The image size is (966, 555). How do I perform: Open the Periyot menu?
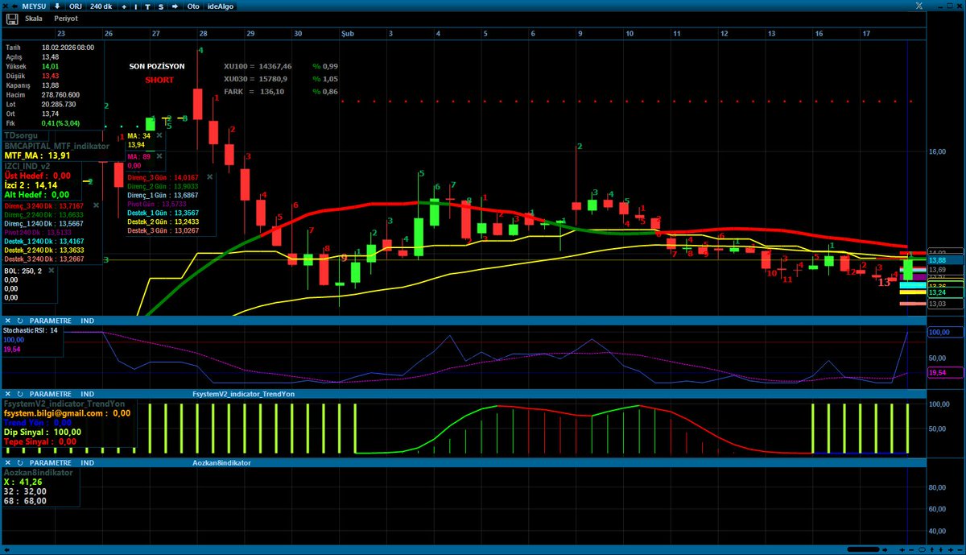(x=66, y=18)
